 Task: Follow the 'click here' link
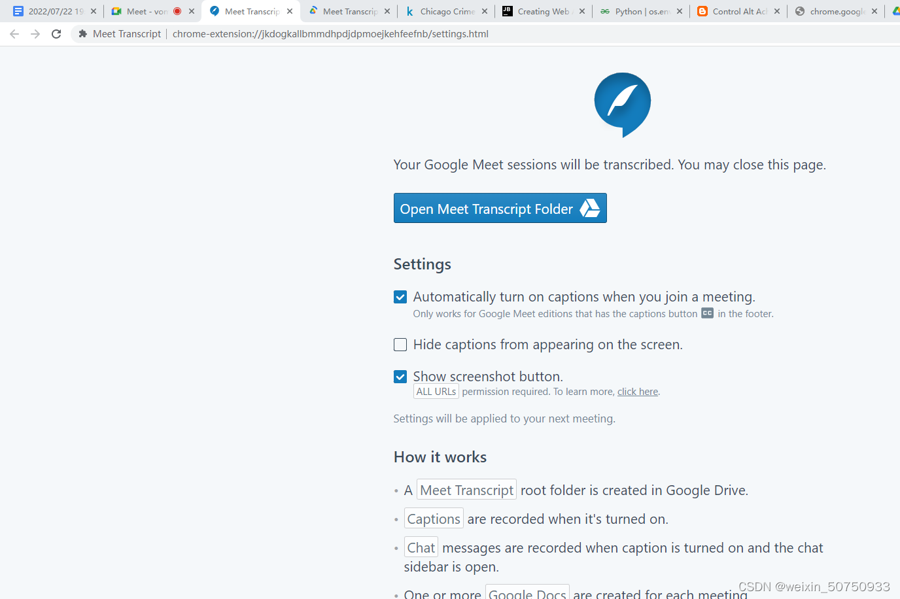638,392
